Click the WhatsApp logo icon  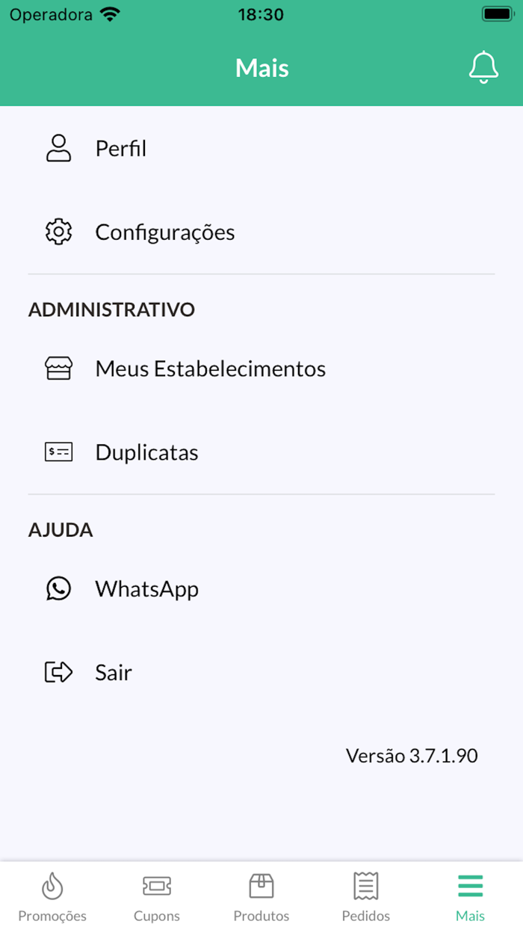click(58, 589)
